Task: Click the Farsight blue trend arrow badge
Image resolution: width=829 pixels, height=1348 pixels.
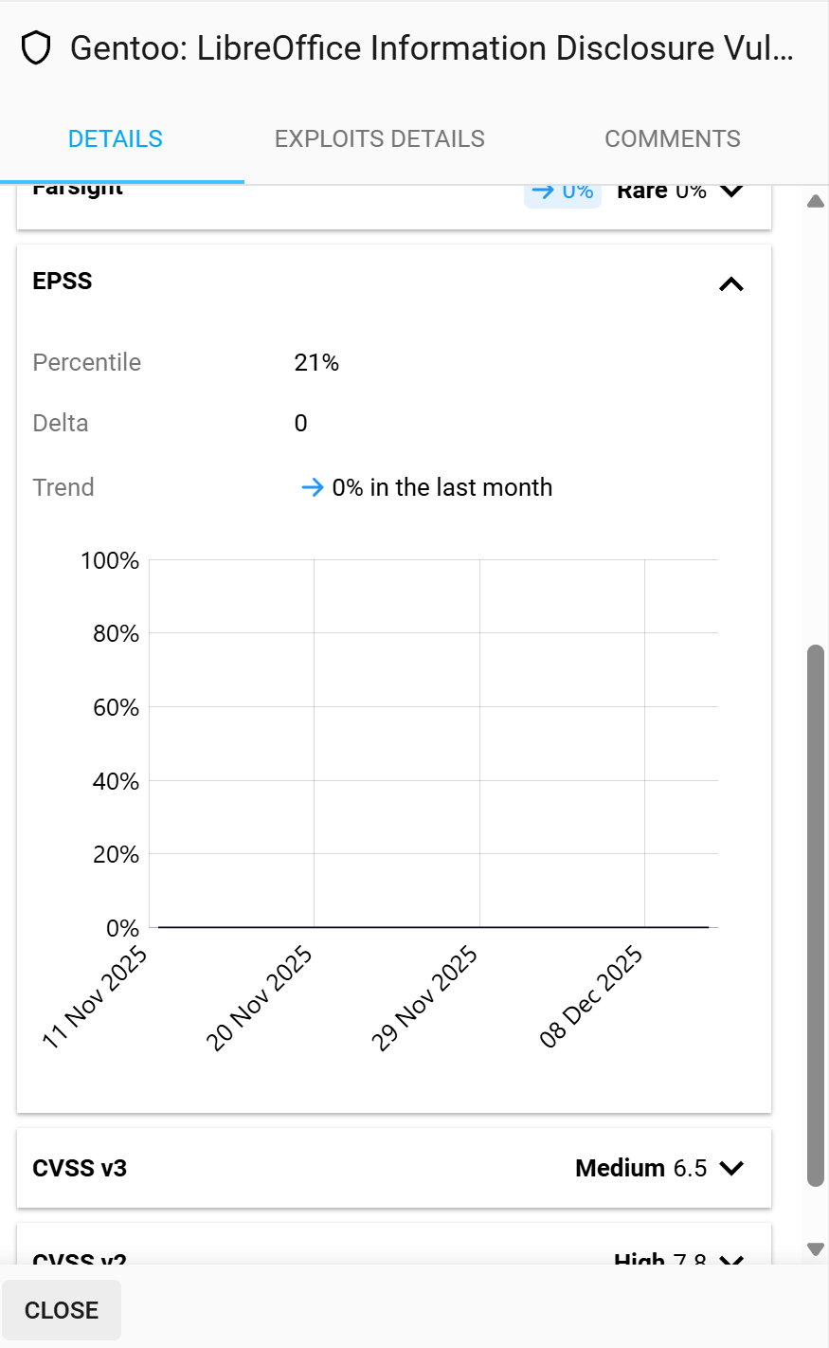Action: tap(563, 192)
